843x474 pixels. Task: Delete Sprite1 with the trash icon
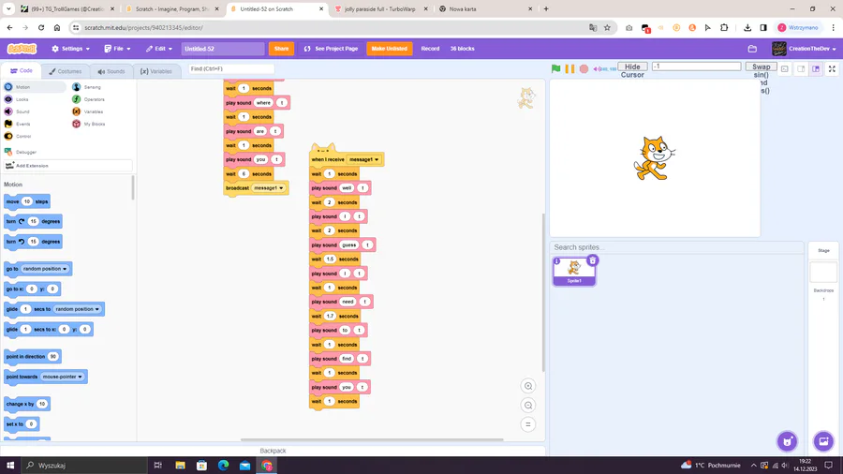pyautogui.click(x=593, y=260)
